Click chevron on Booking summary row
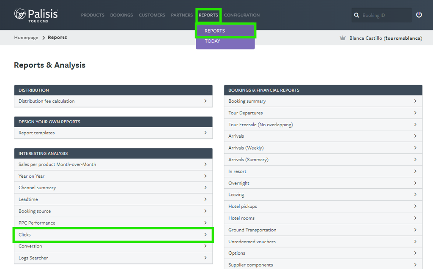This screenshot has height=269, width=433. (415, 101)
